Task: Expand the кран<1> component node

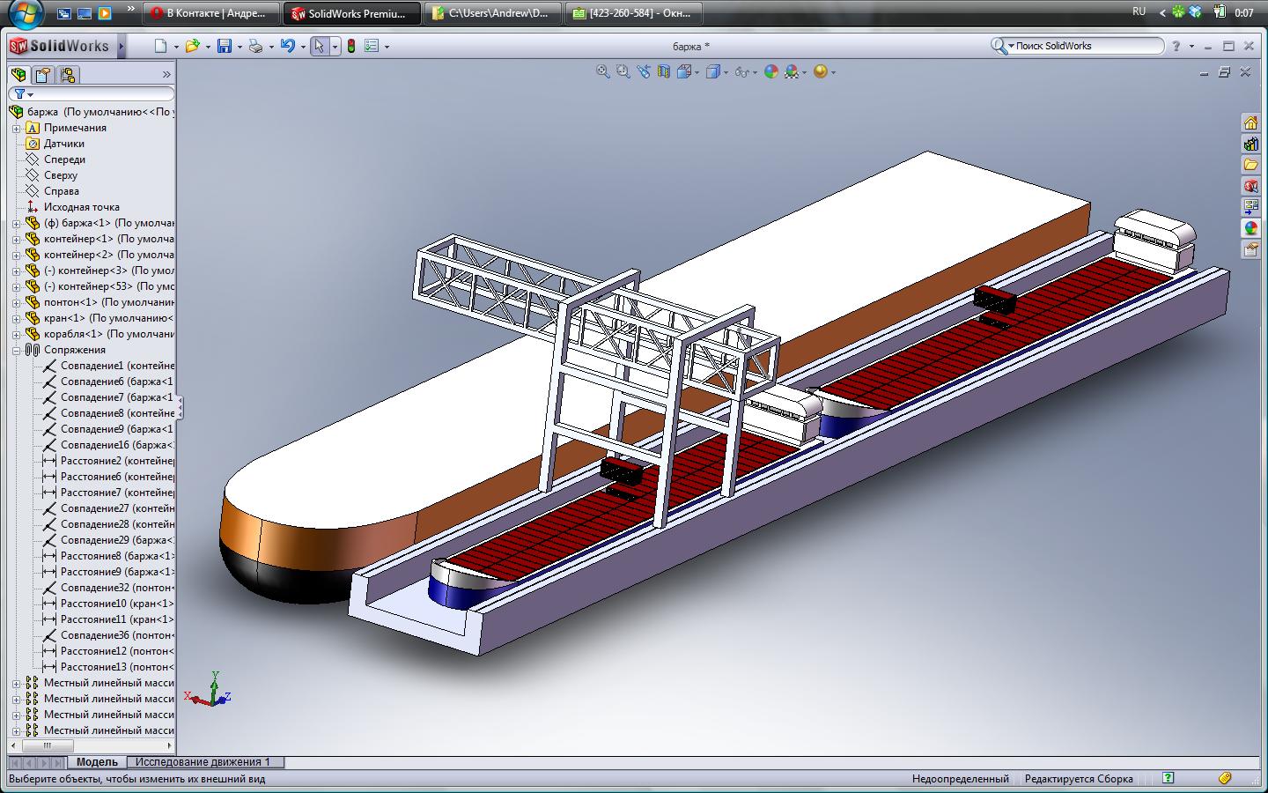Action: (x=16, y=318)
